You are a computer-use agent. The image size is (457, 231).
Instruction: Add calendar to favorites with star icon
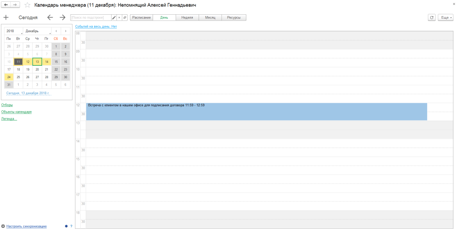coord(28,5)
